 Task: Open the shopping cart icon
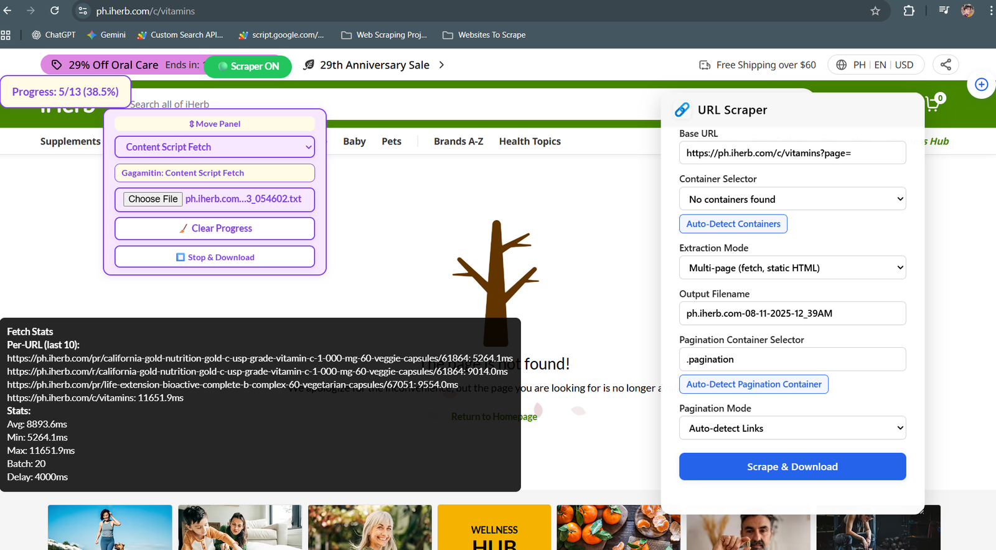[933, 104]
